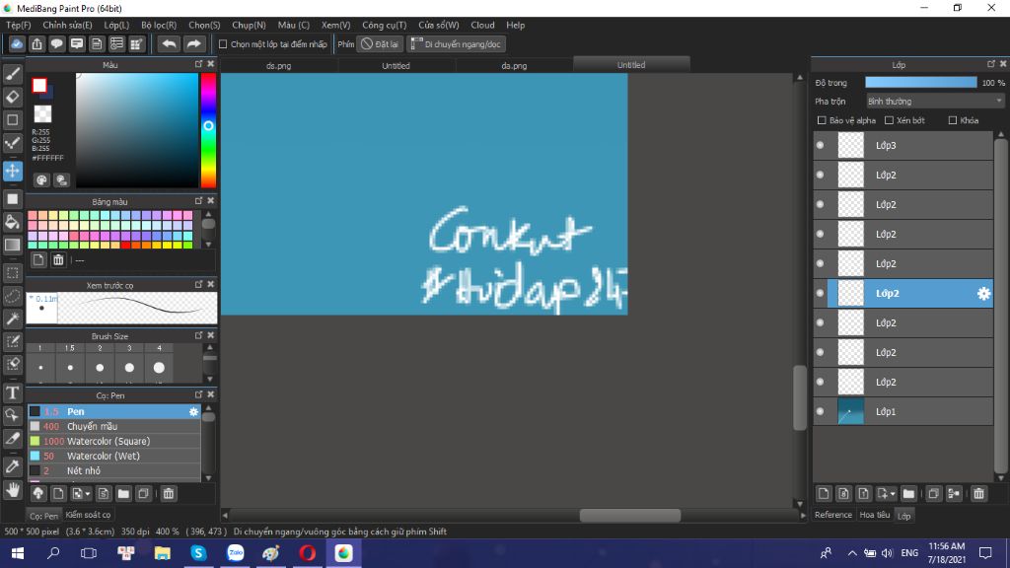This screenshot has height=568, width=1010.
Task: Select the rectangular Select tool
Action: click(x=12, y=273)
